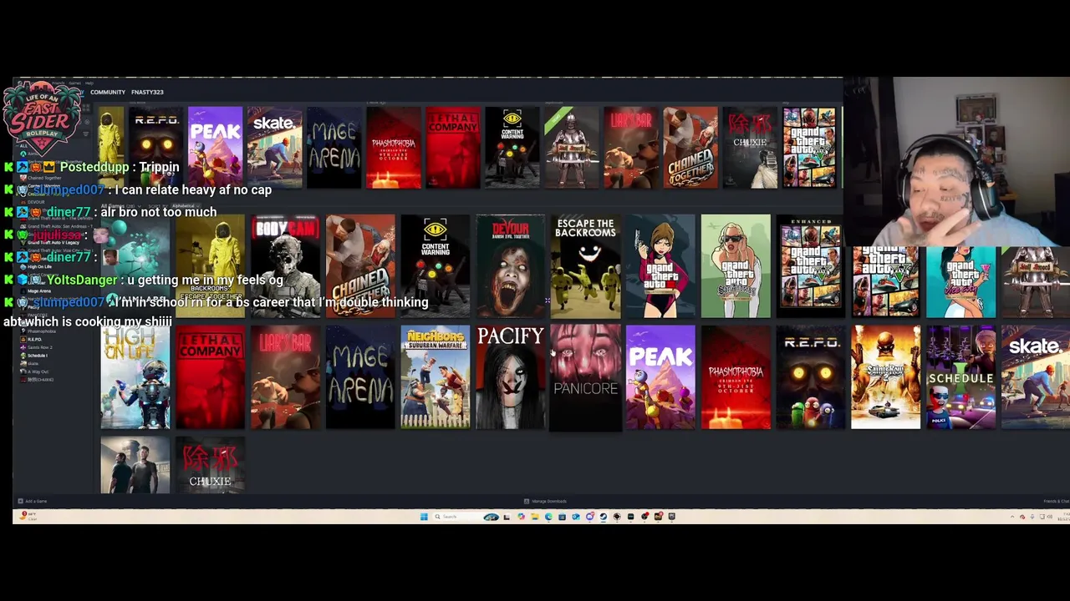The height and width of the screenshot is (601, 1070).
Task: Open skate. in the All Games grid
Action: click(1036, 377)
